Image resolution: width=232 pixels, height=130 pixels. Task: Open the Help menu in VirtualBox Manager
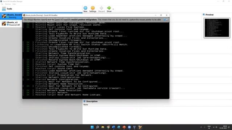(x=14, y=4)
